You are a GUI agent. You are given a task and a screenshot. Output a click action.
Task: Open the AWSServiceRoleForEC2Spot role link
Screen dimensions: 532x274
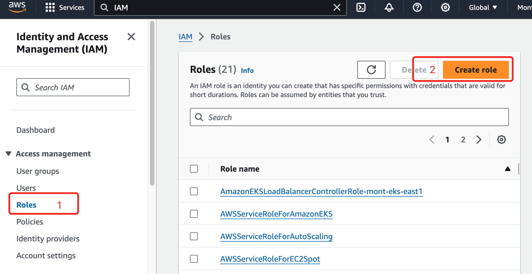click(270, 259)
